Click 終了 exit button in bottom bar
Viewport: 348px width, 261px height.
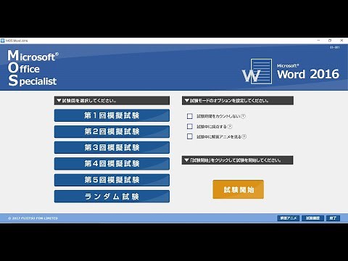coord(333,218)
